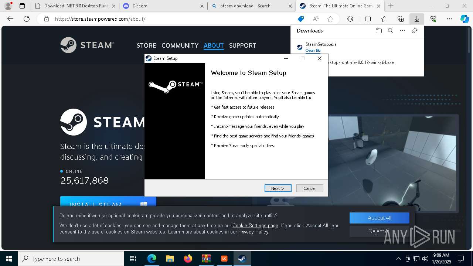This screenshot has width=473, height=266.
Task: Click taskbar search box
Action: [x=71, y=259]
